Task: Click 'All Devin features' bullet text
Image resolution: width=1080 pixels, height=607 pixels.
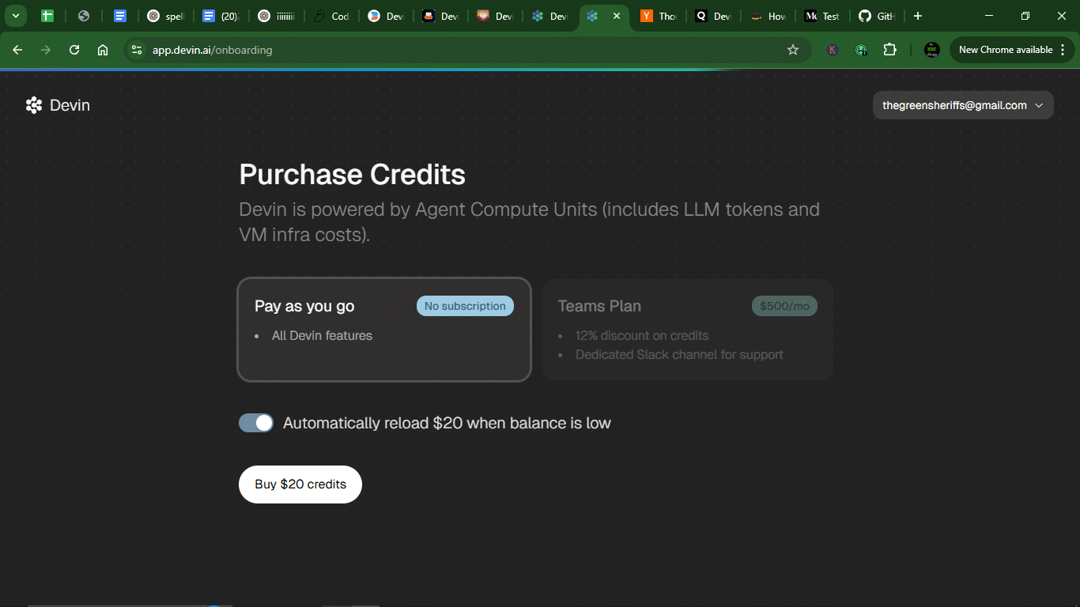Action: (322, 336)
